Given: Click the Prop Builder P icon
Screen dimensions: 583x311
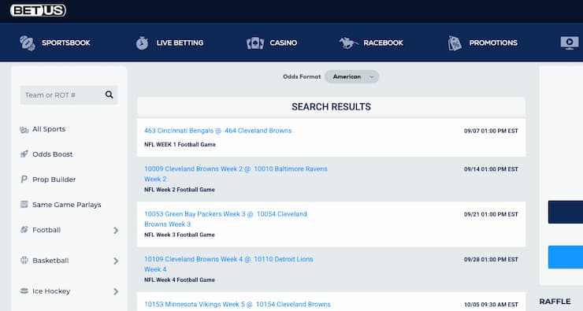Looking at the screenshot, I should point(24,179).
